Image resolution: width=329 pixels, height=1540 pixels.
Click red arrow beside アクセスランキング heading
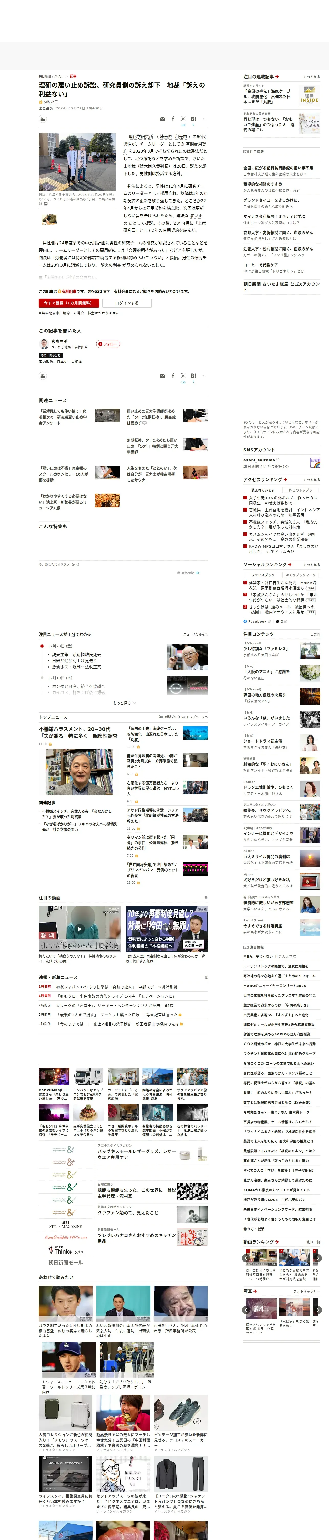tap(285, 479)
